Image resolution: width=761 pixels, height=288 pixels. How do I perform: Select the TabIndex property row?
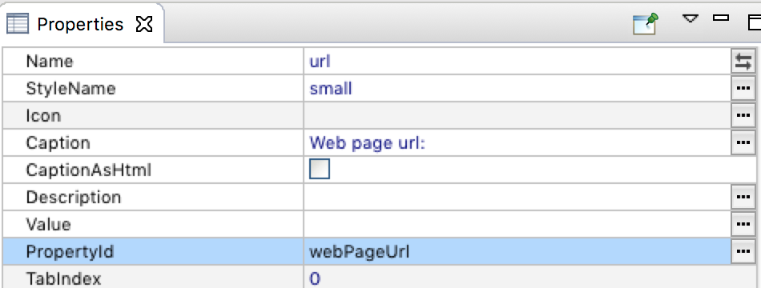379,278
